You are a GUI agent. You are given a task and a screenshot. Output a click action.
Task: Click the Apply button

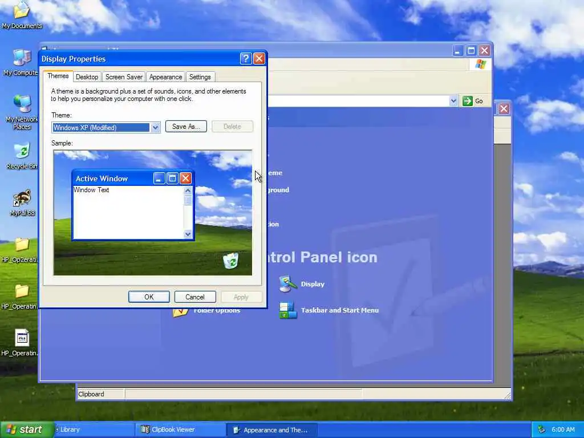(241, 297)
